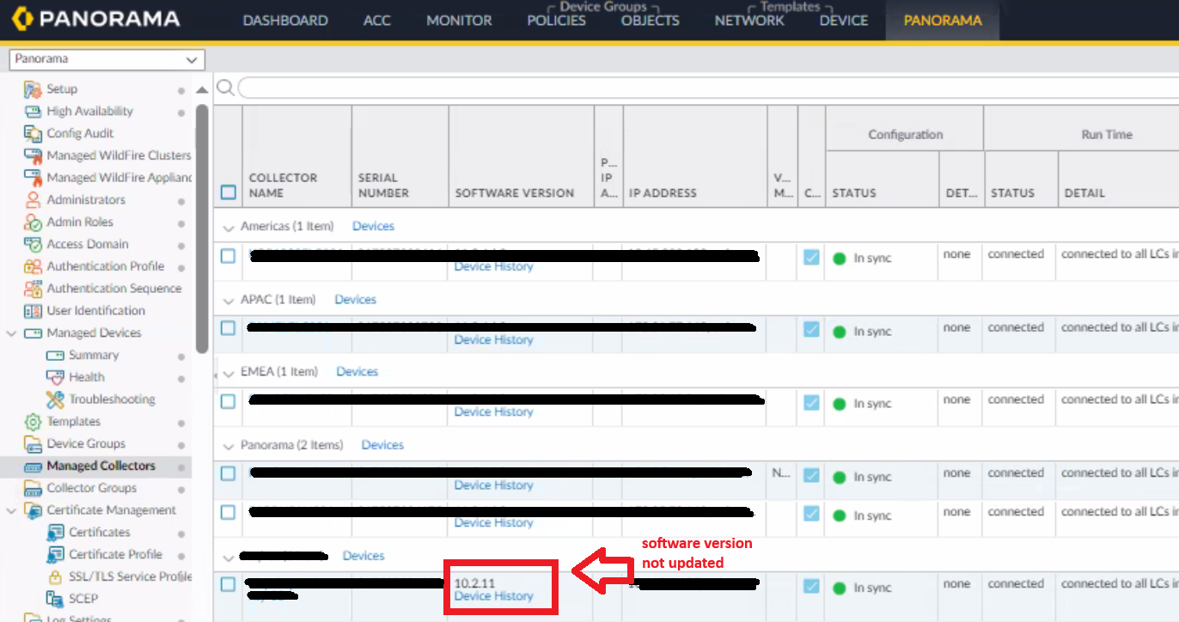Select the Managed WildFire Clusters icon
The height and width of the screenshot is (622, 1179).
33,155
